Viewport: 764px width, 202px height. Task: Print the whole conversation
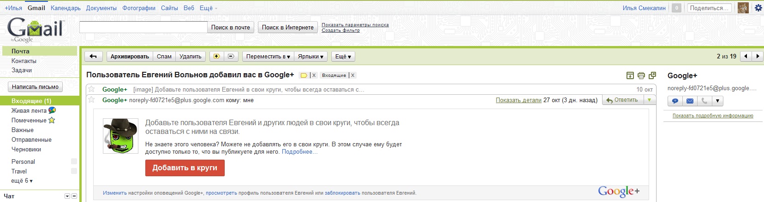coord(641,75)
